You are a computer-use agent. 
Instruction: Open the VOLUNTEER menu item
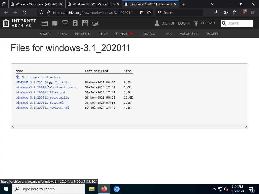(x=189, y=34)
